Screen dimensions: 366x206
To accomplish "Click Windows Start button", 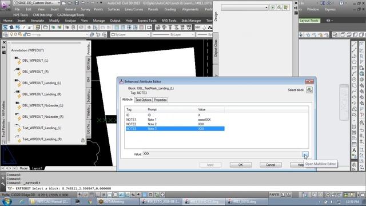I will 6,201.
